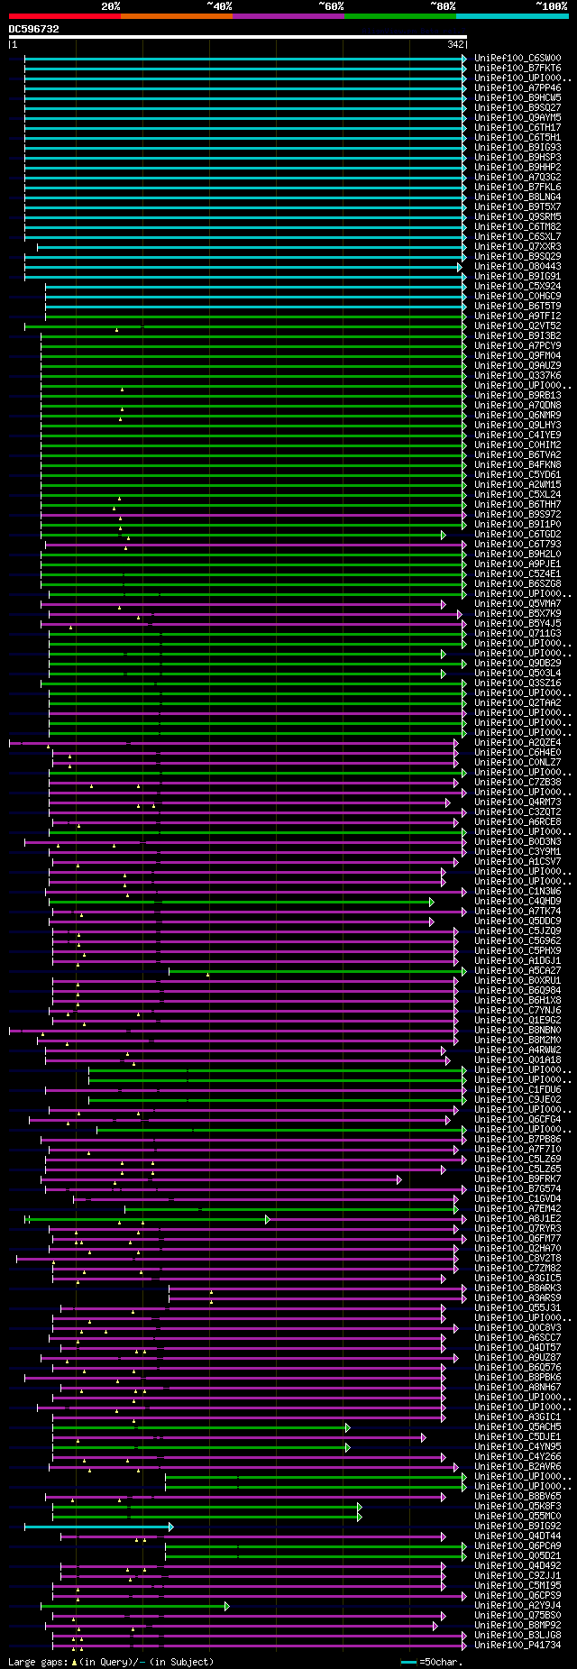Screen dimensions: 577x1669
Task: Open hit UniRef100_C0HGC9
Action: (x=517, y=296)
